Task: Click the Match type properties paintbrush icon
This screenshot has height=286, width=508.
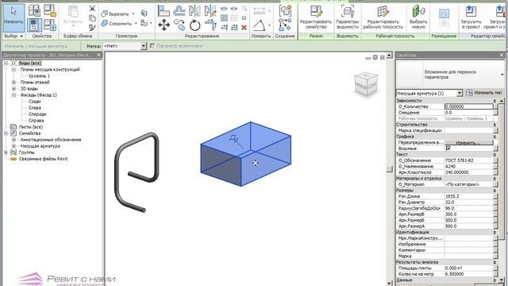Action: coord(92,28)
